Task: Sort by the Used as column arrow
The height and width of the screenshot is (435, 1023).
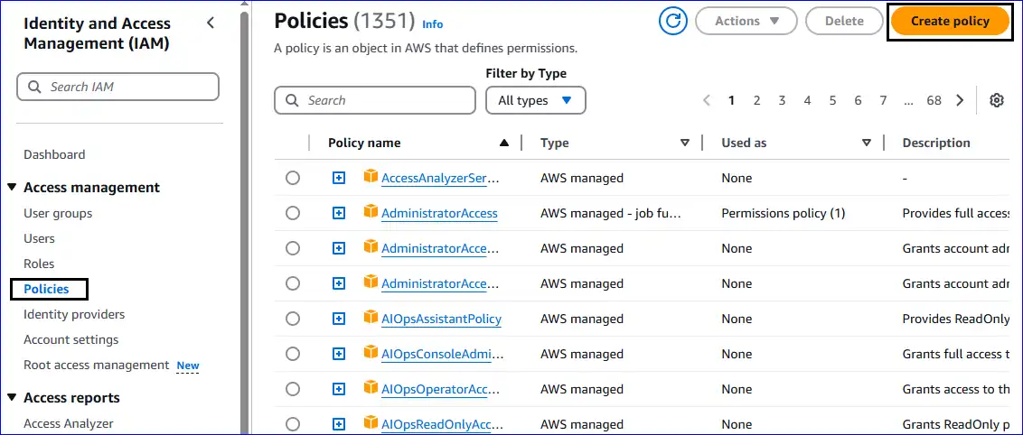Action: pos(867,143)
